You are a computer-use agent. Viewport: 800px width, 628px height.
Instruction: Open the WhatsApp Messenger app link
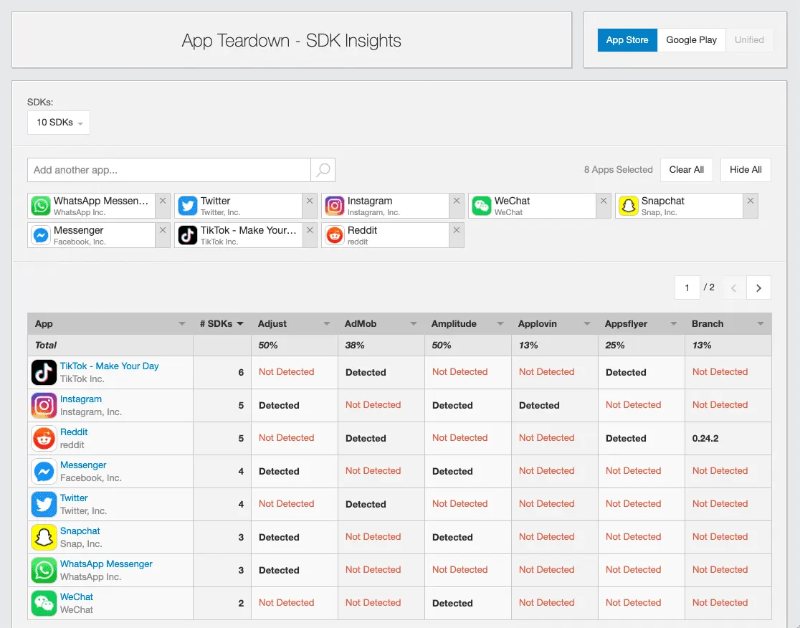coord(106,563)
